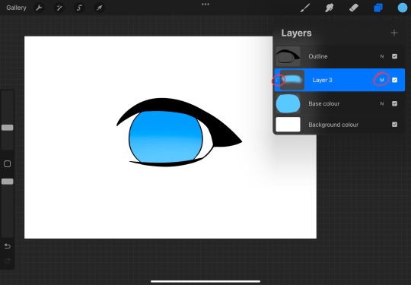Toggle visibility of Background colour layer
Screen dimensions: 411x285
tap(394, 125)
